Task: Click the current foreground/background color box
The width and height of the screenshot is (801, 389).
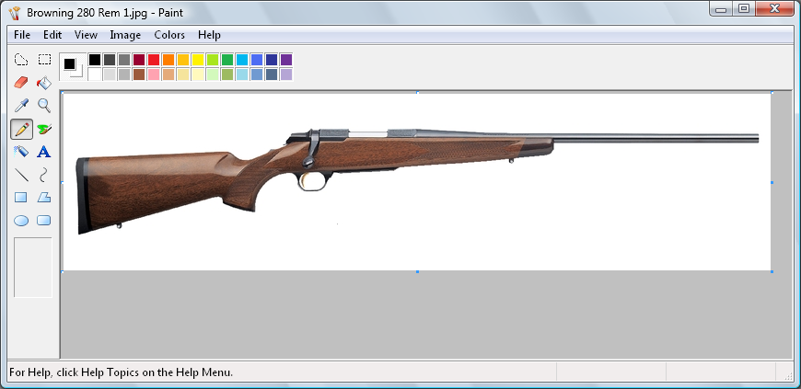Action: tap(73, 67)
